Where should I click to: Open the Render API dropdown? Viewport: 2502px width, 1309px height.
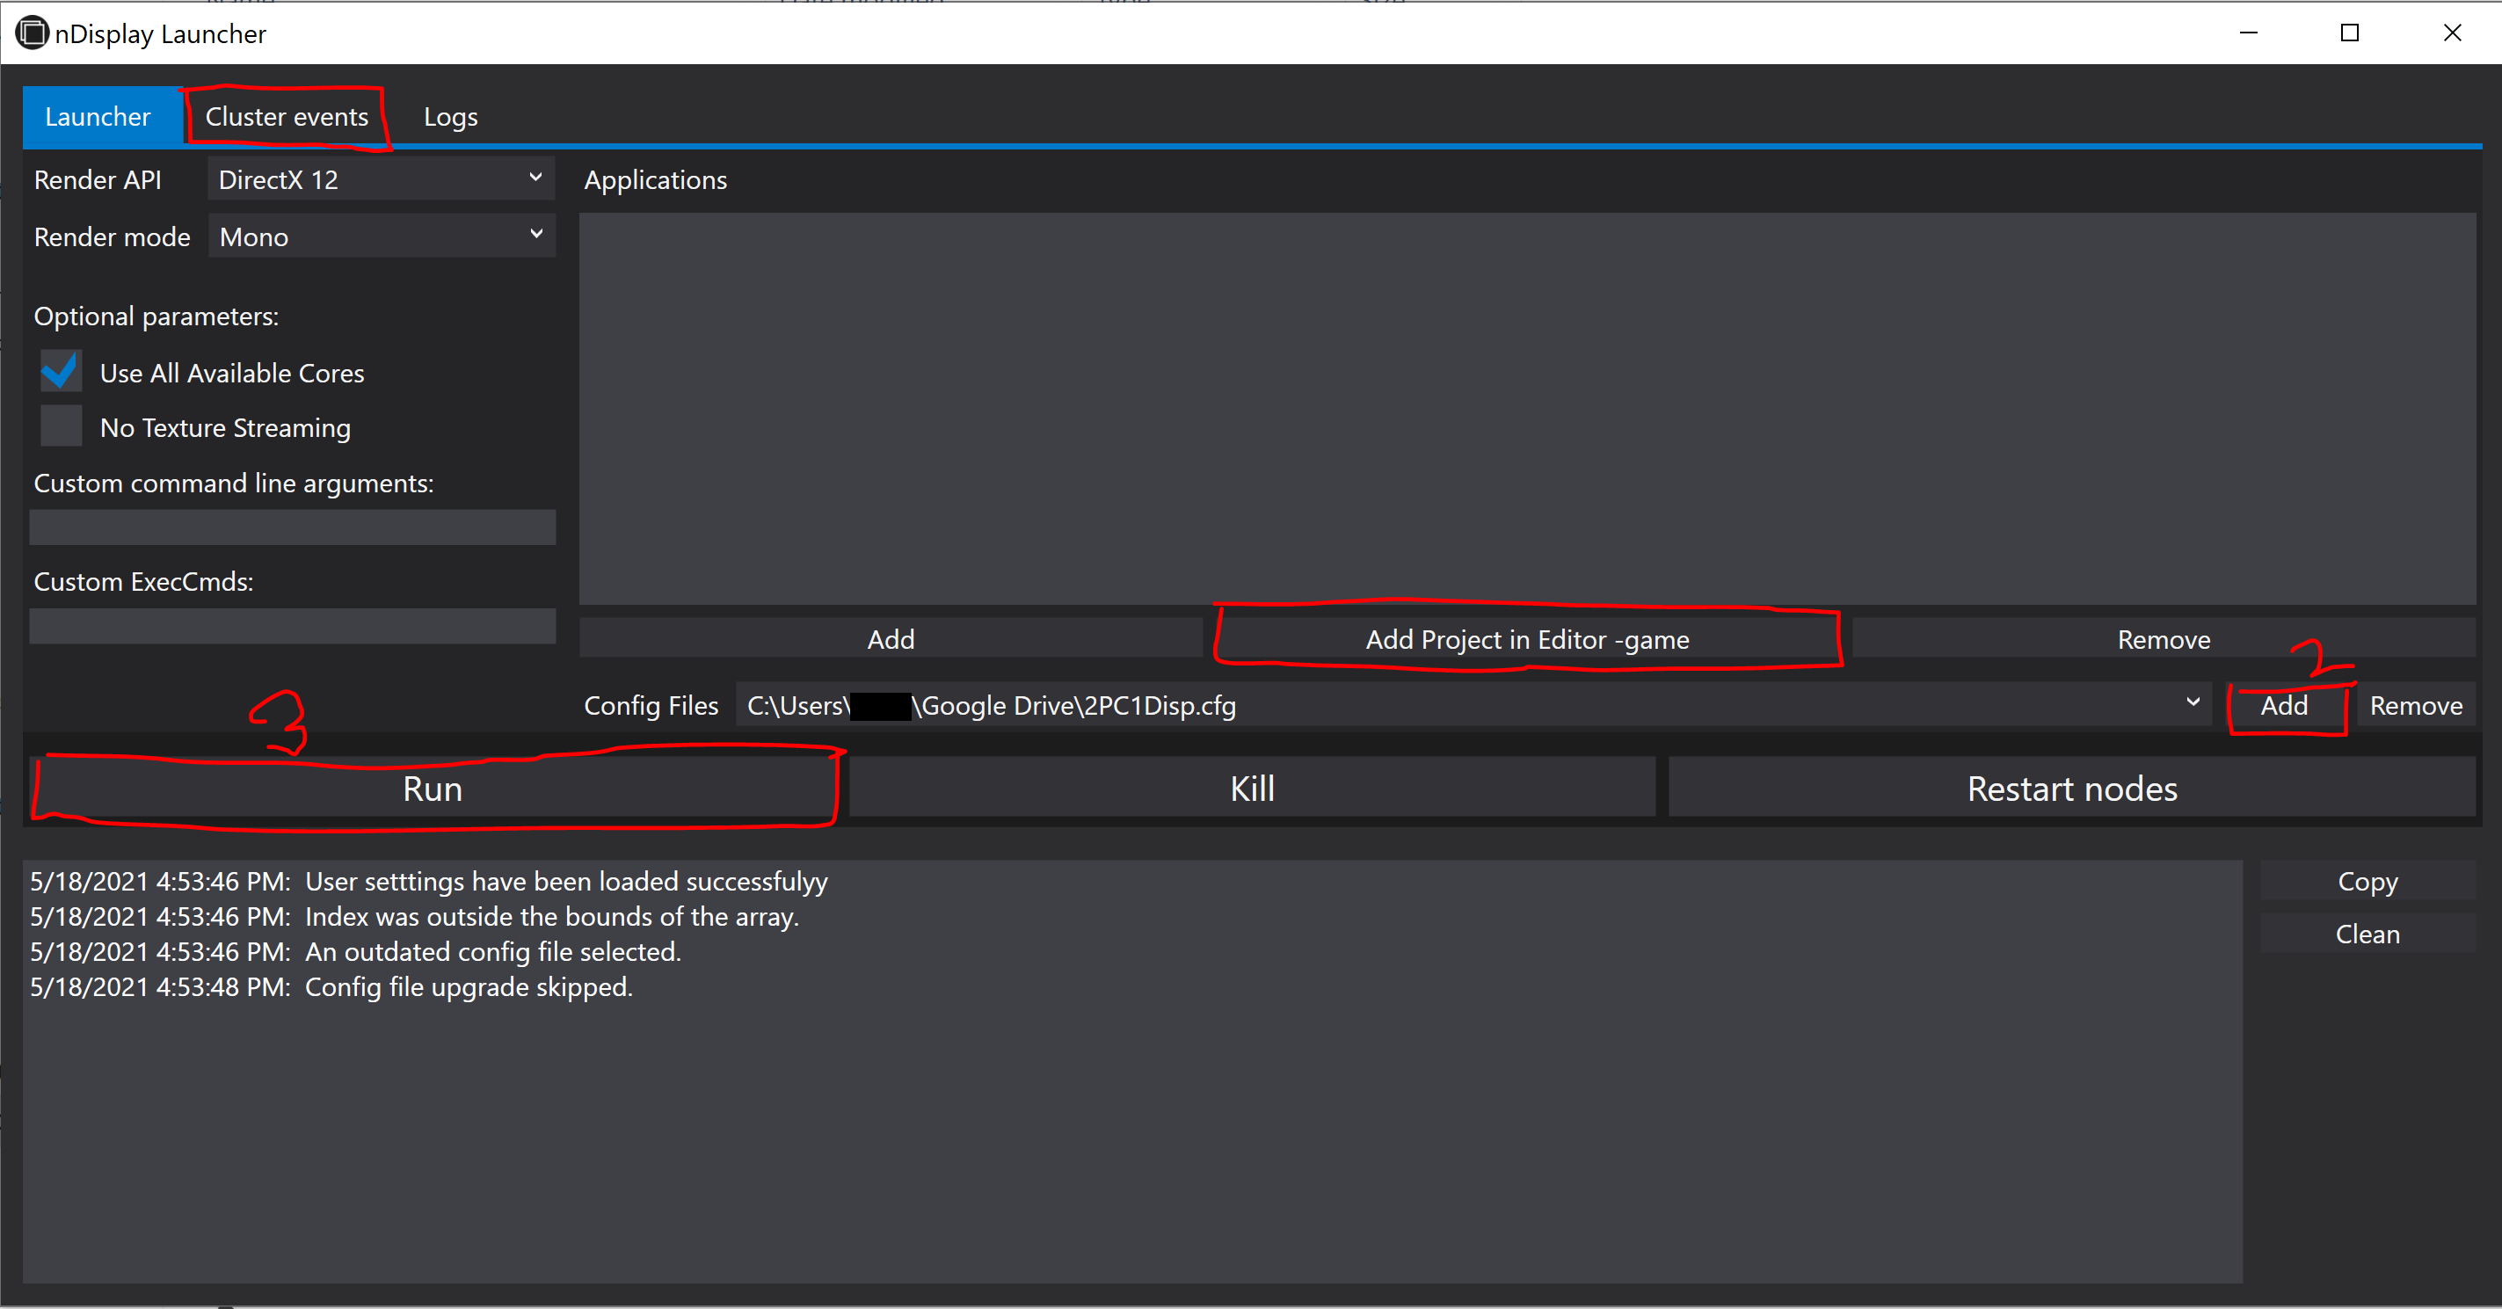click(x=381, y=178)
